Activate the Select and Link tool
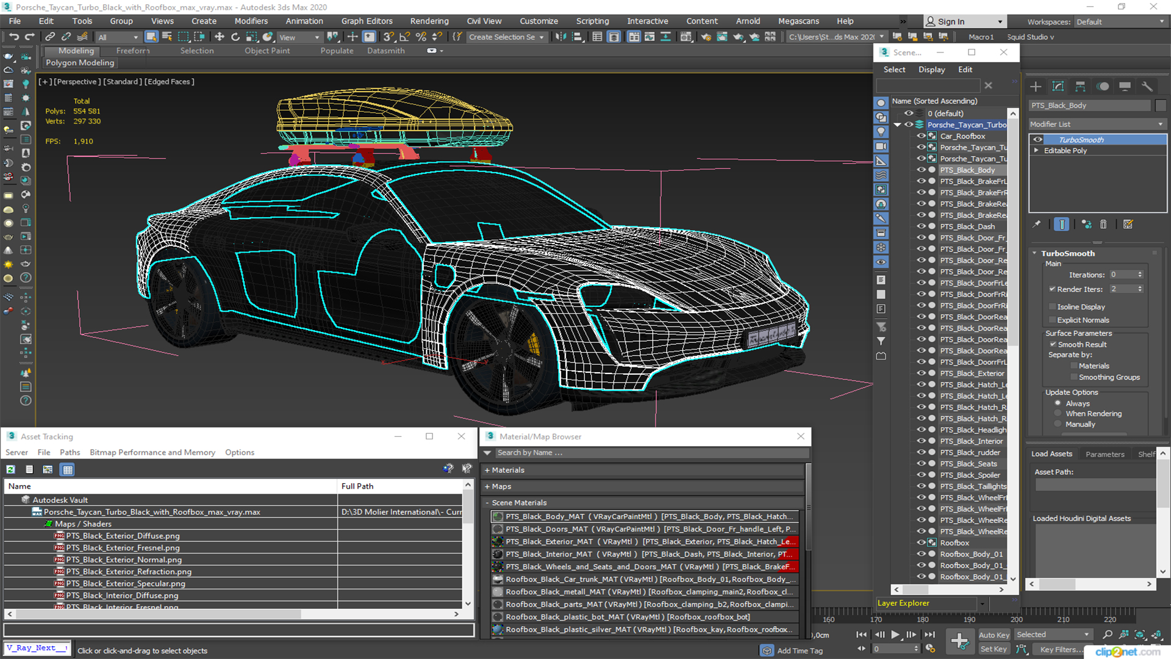The height and width of the screenshot is (659, 1171). pyautogui.click(x=50, y=37)
